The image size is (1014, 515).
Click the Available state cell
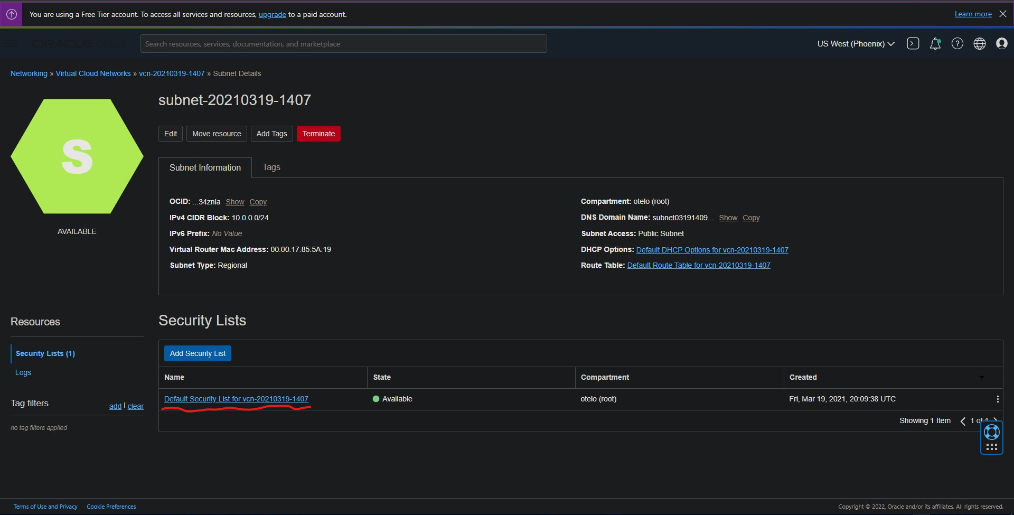(x=392, y=399)
